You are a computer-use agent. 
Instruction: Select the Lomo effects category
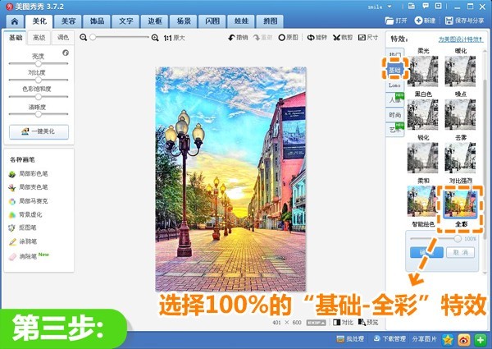click(394, 85)
